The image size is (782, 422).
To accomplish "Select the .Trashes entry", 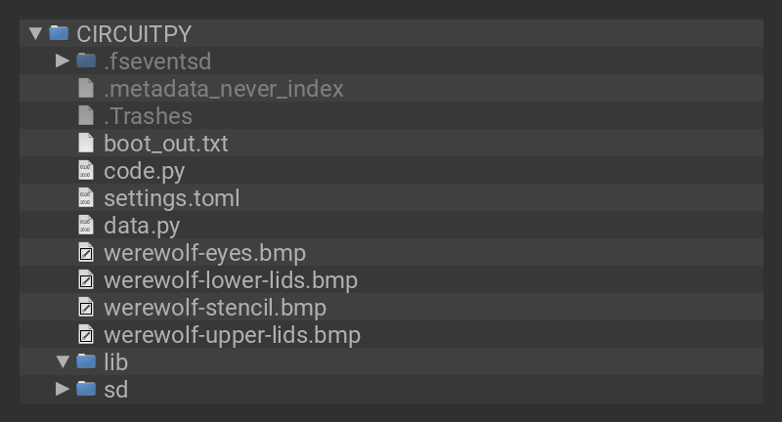I will pos(148,116).
